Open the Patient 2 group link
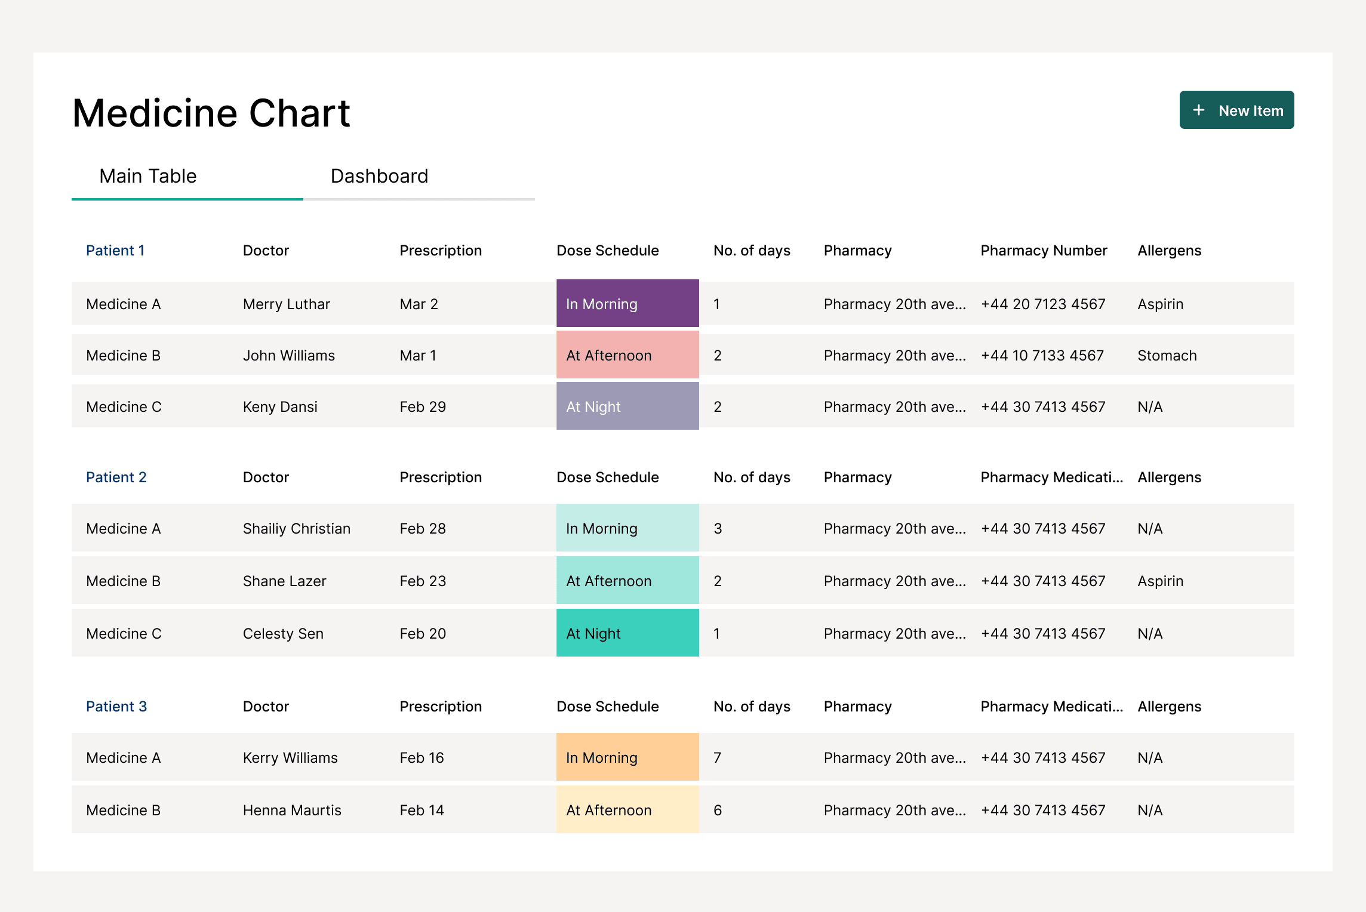This screenshot has width=1366, height=912. (116, 477)
